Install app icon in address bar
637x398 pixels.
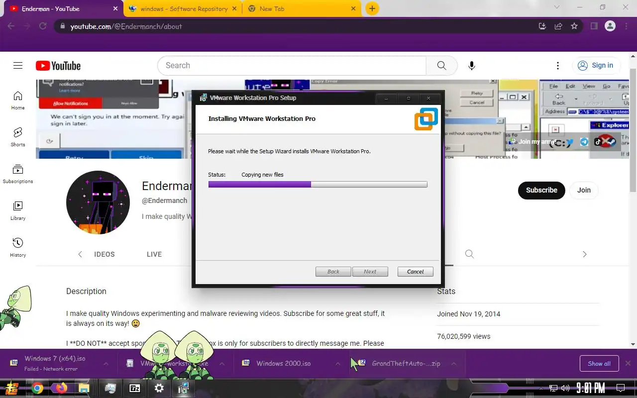[542, 26]
